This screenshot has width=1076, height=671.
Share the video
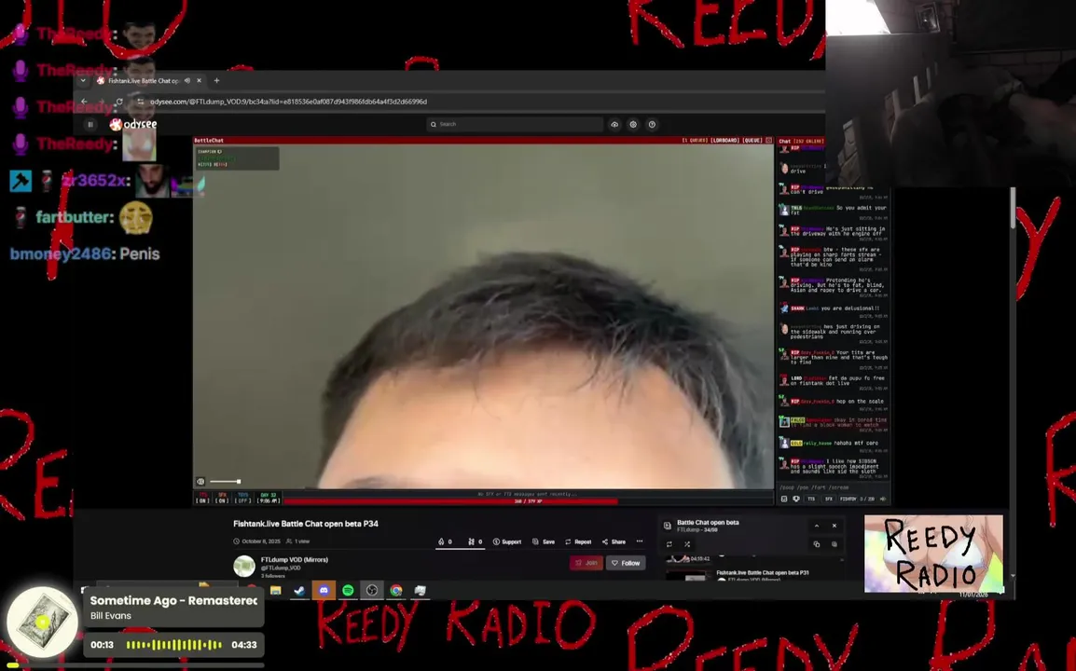614,541
